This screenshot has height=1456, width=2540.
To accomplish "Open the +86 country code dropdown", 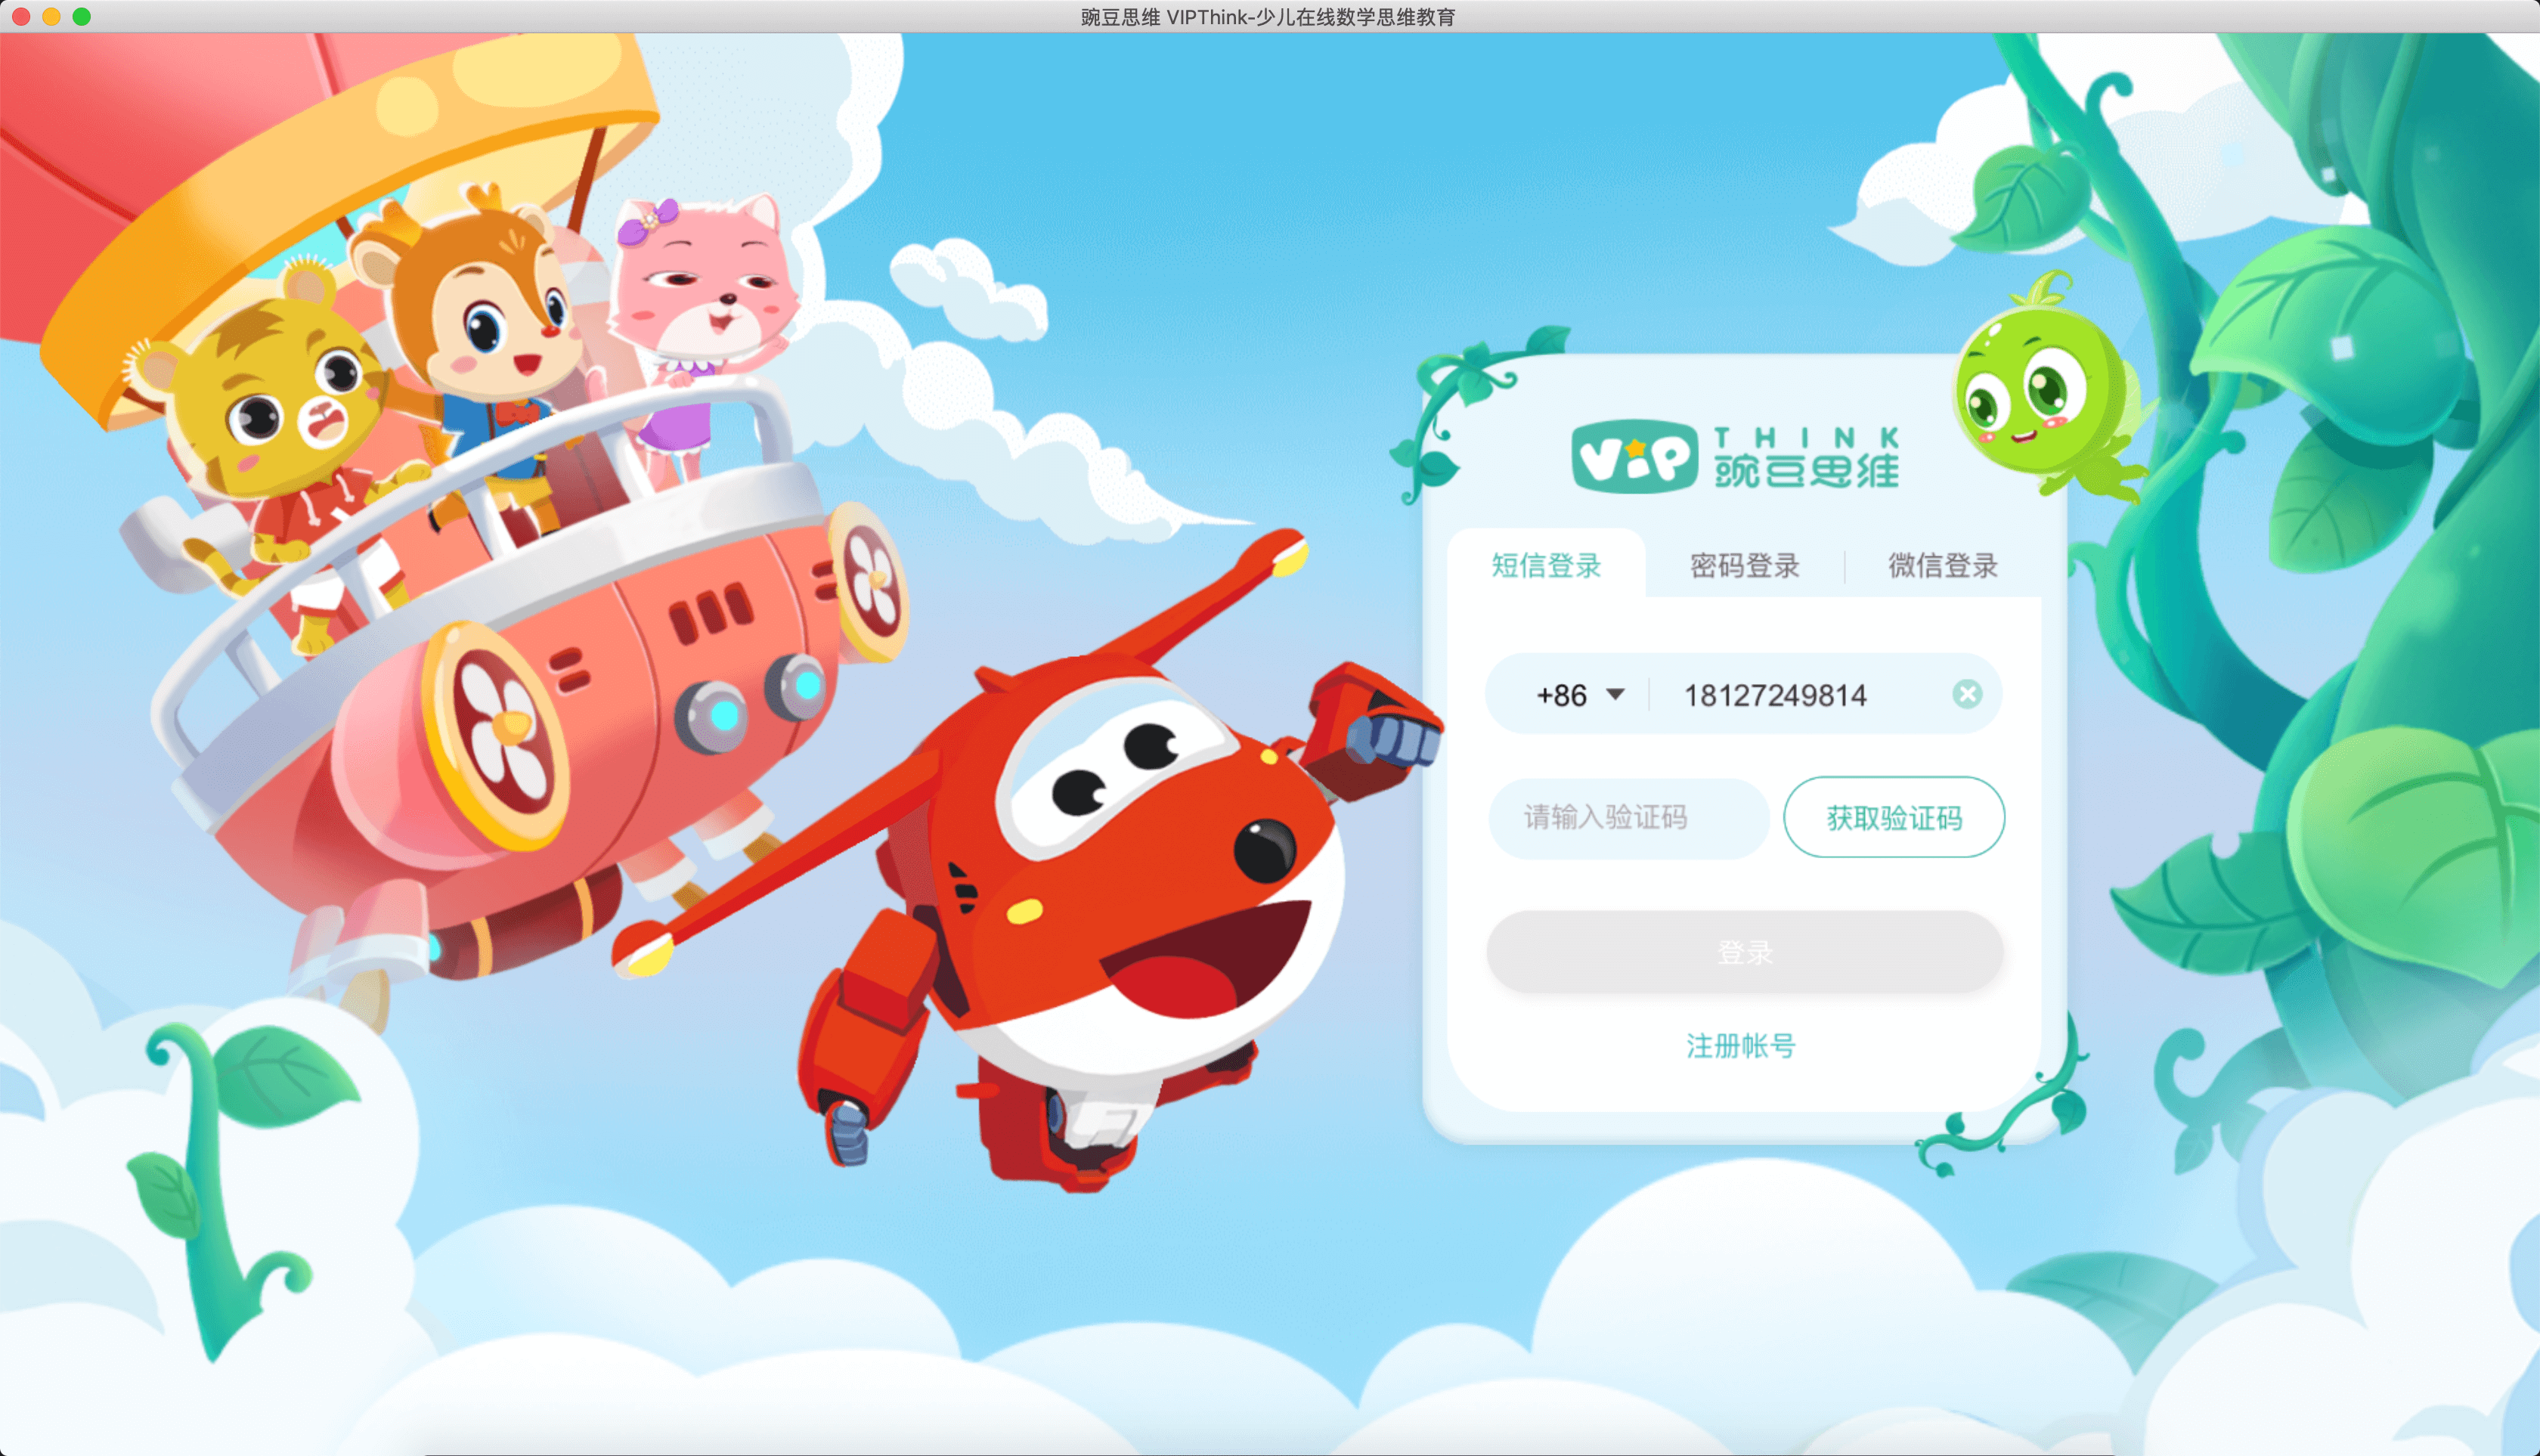I will click(x=1580, y=695).
